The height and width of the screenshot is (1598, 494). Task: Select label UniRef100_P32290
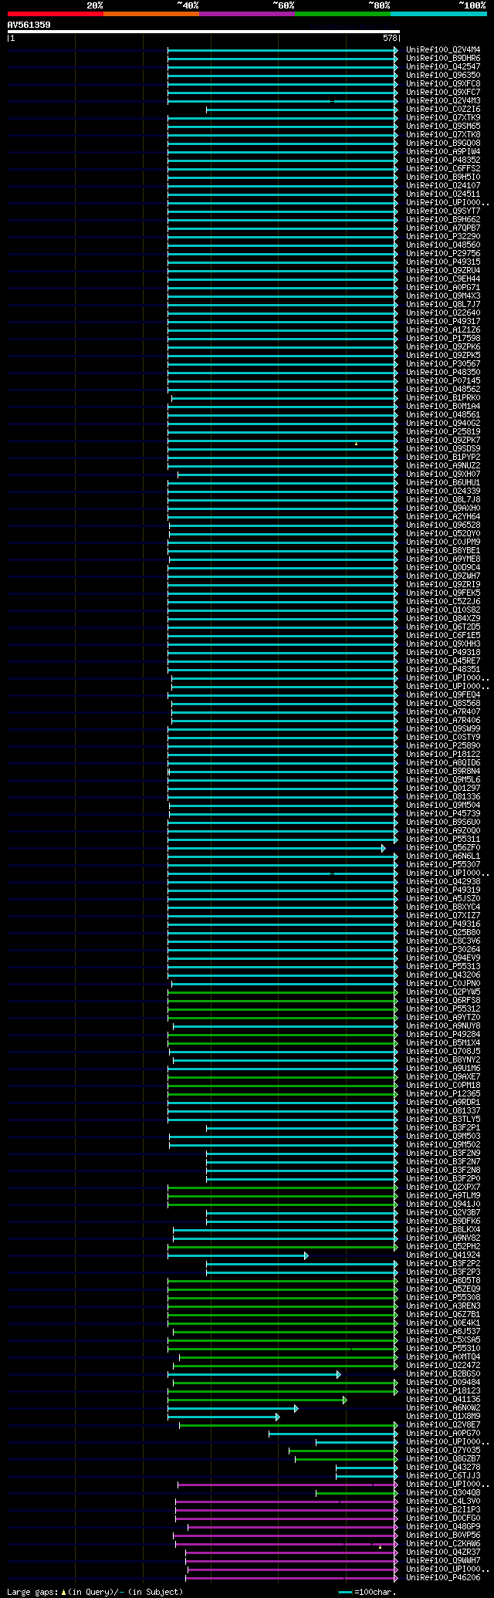click(443, 237)
